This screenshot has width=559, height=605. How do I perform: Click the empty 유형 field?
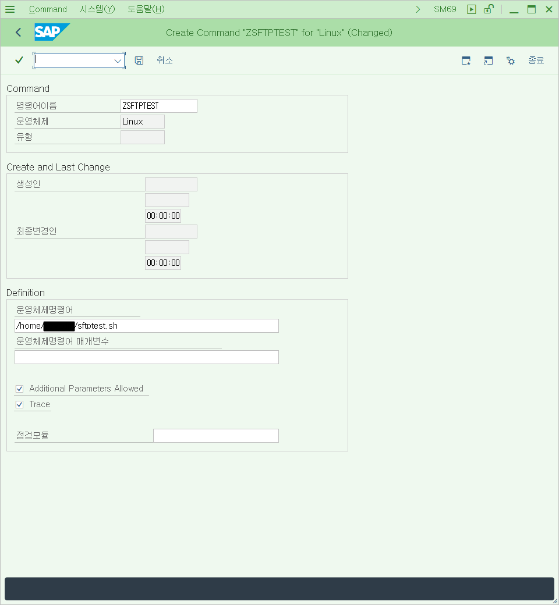(x=143, y=137)
